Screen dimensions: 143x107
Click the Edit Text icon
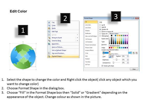coord(49,32)
